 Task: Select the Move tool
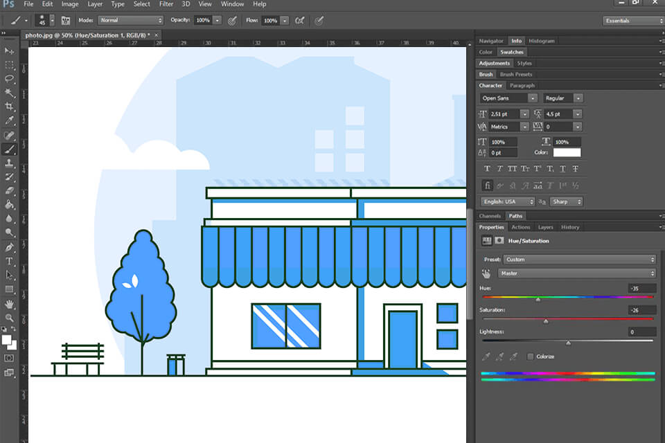point(10,51)
